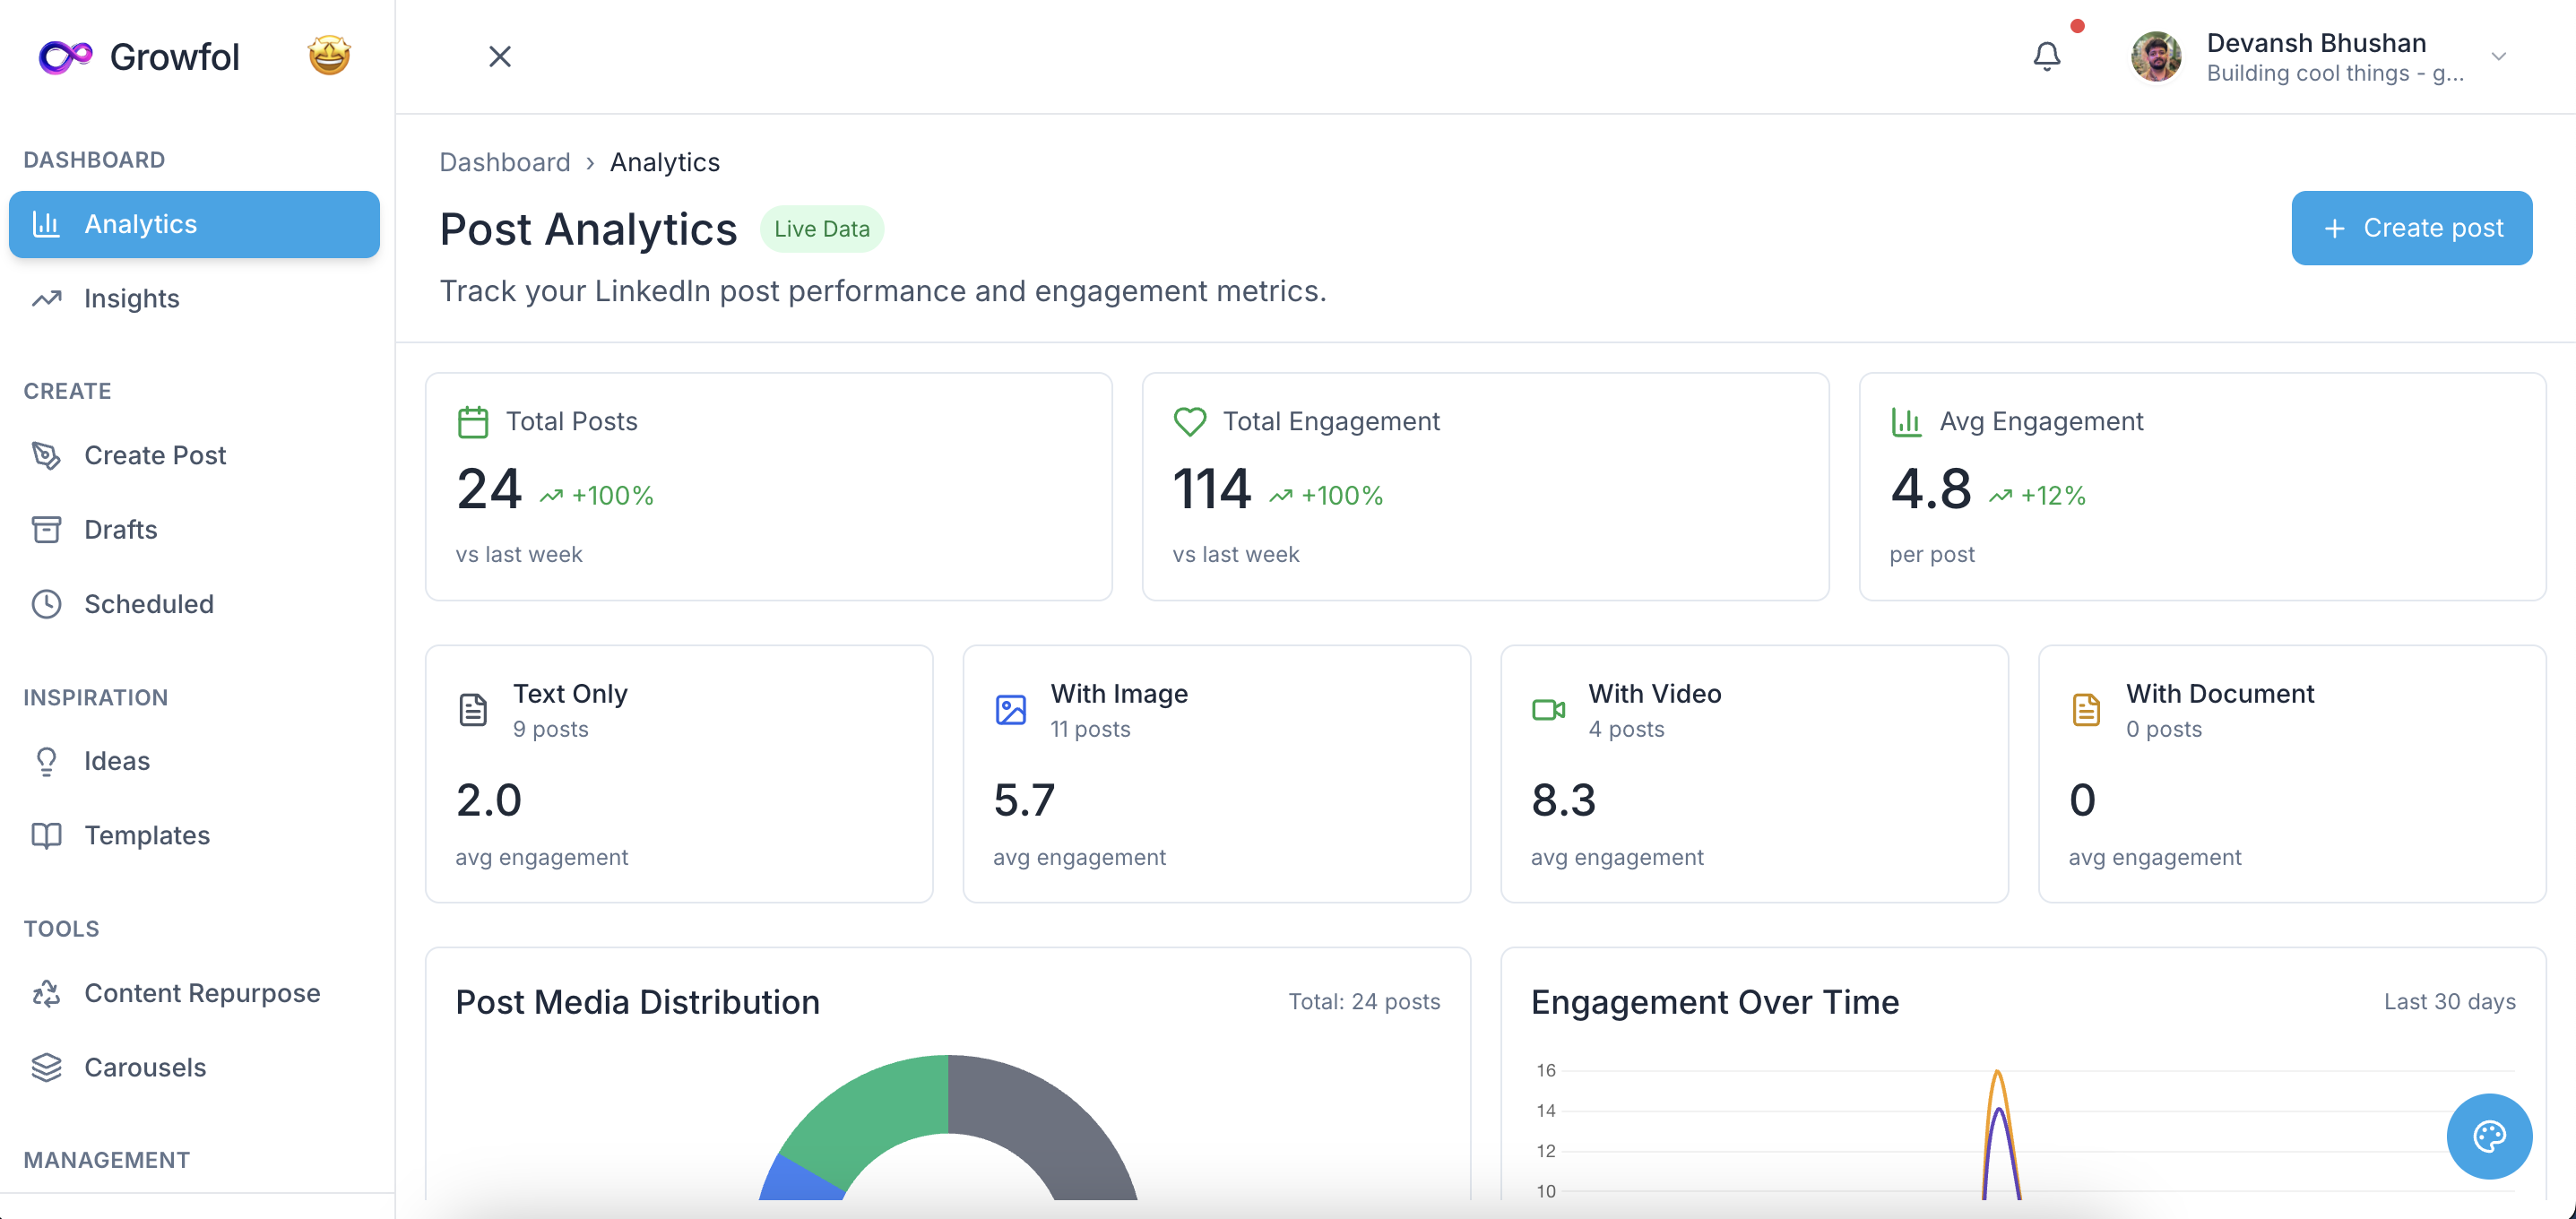Image resolution: width=2576 pixels, height=1219 pixels.
Task: Click the Ideas lightbulb icon
Action: 46,761
